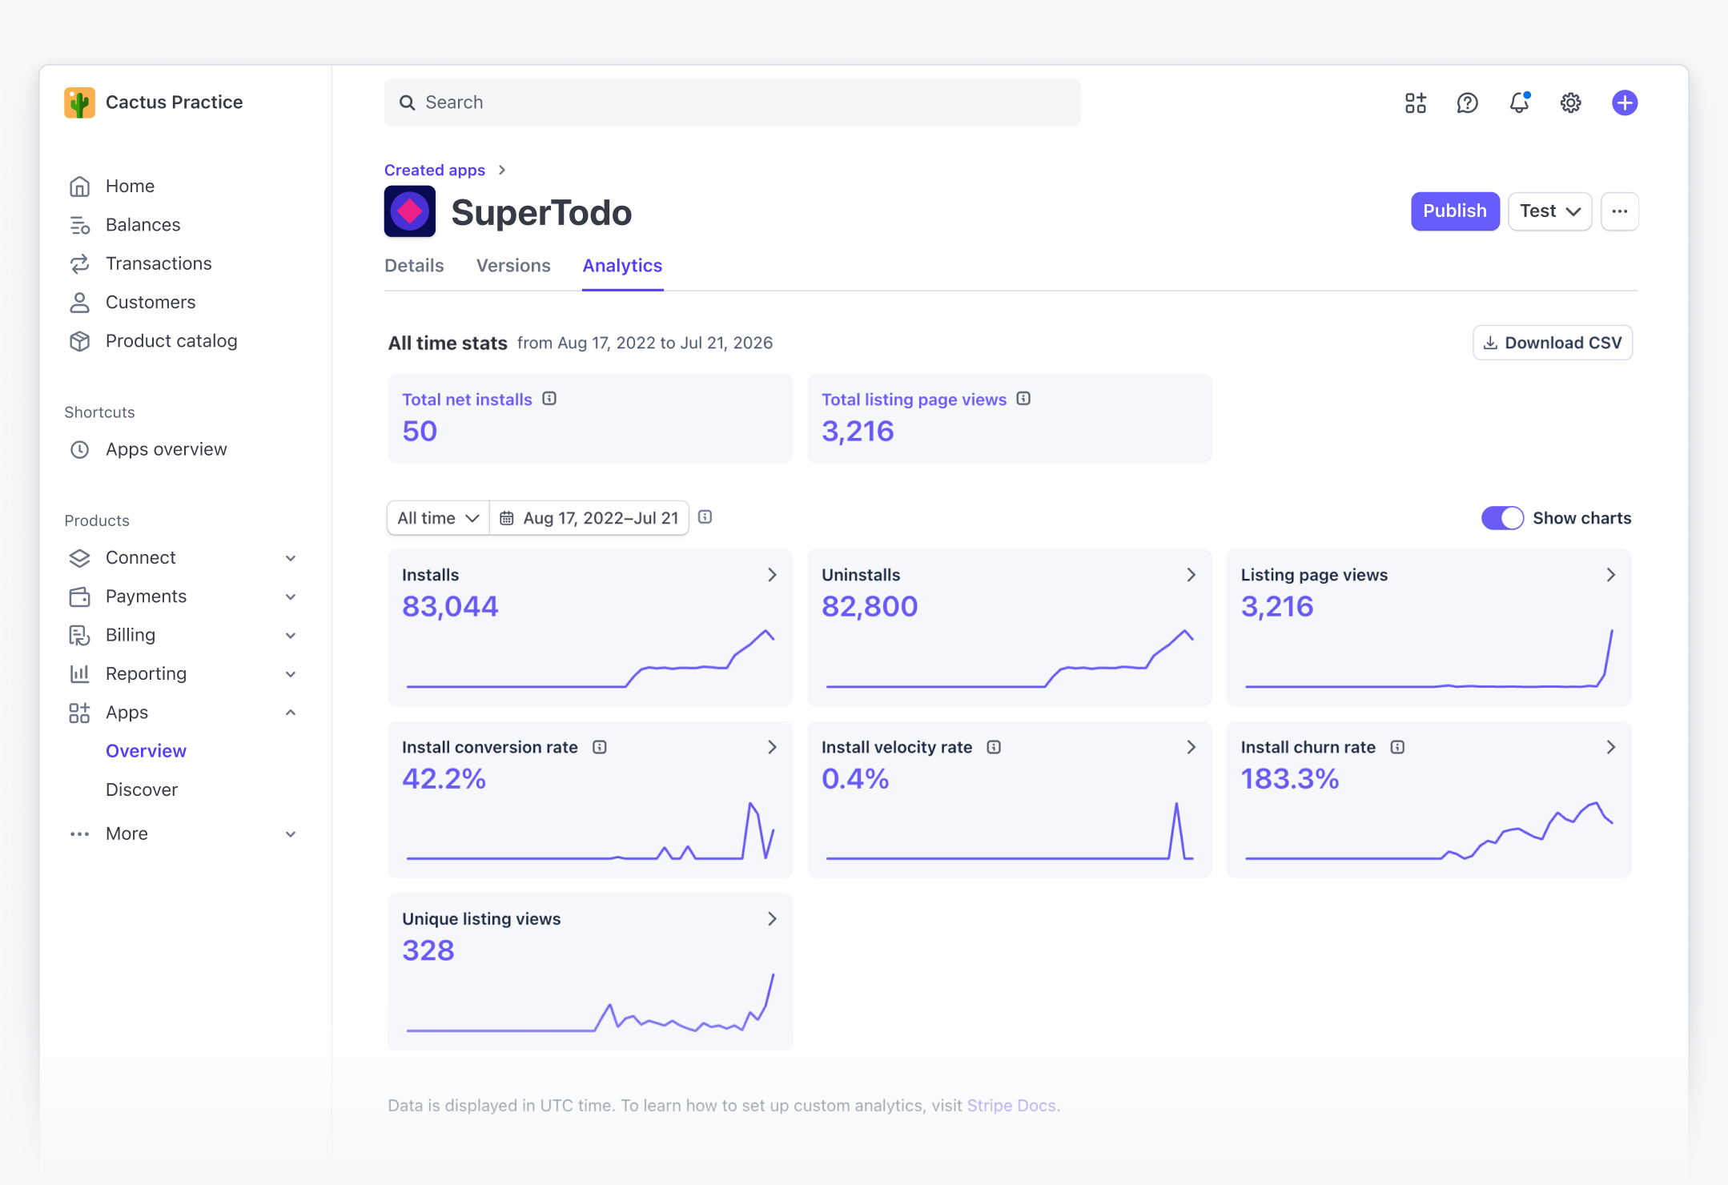Screen dimensions: 1728x1185
Task: Open the Test mode dropdown
Action: [1549, 211]
